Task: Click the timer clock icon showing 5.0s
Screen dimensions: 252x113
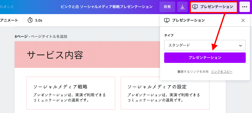Action: coord(30,20)
